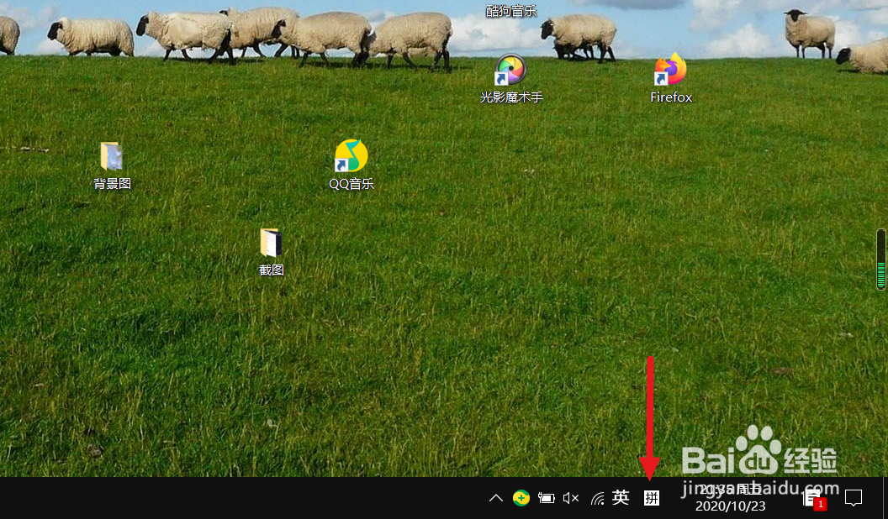Toggle the 英 input language indicator
The width and height of the screenshot is (888, 519).
click(x=621, y=497)
